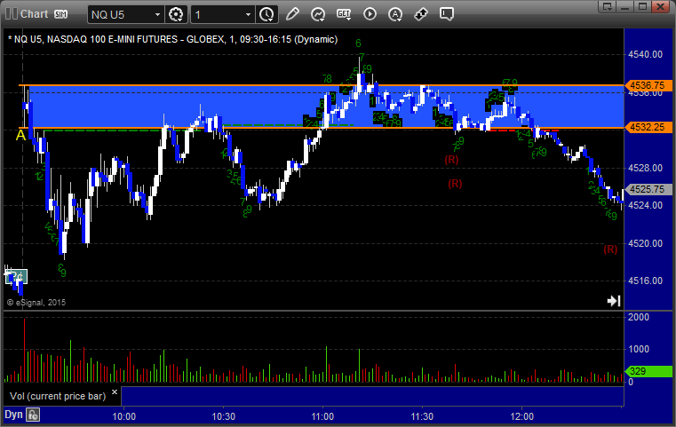
Task: Click the bar replay play button
Action: point(370,14)
